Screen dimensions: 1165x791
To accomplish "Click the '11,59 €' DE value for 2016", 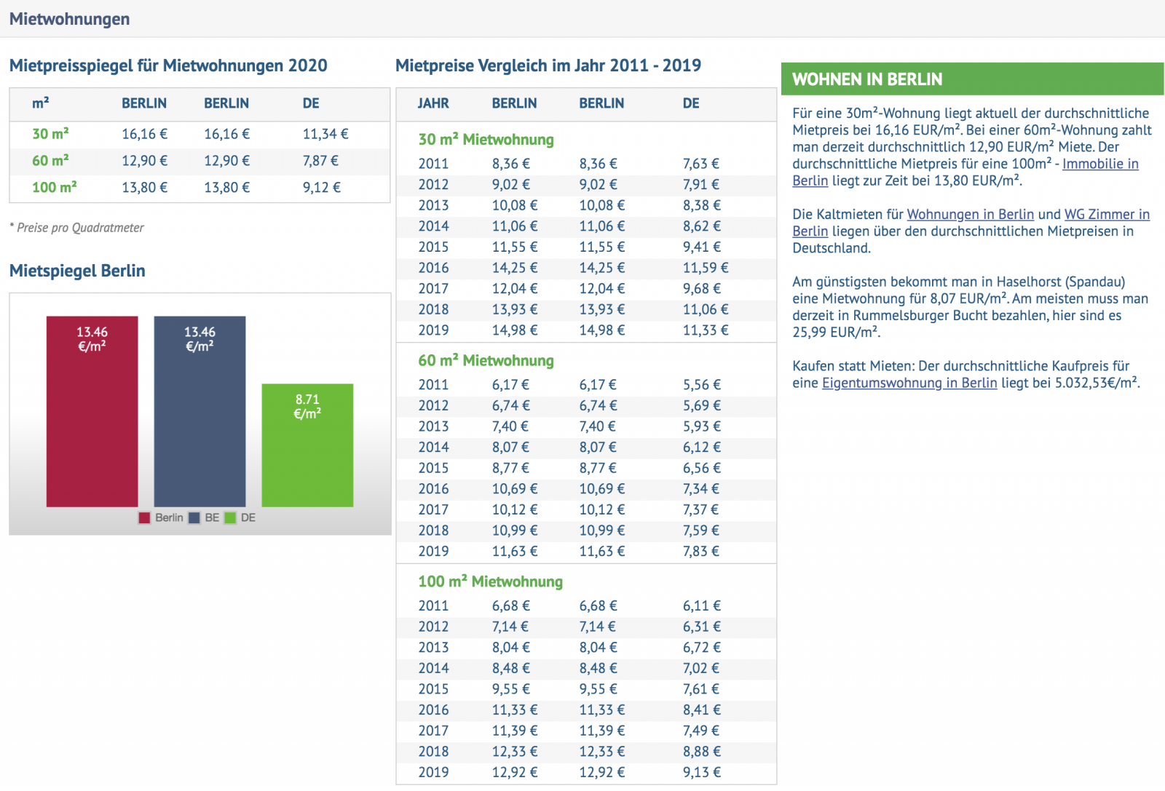I will point(706,268).
